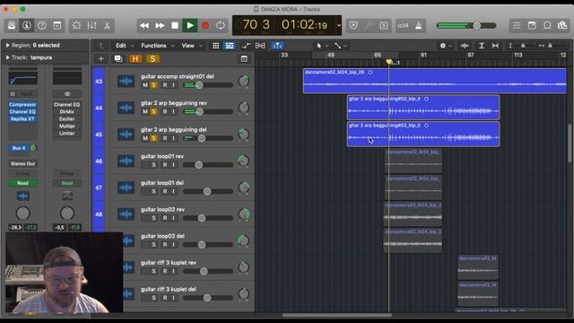Switch to list view button
The height and width of the screenshot is (323, 574).
pos(230,46)
